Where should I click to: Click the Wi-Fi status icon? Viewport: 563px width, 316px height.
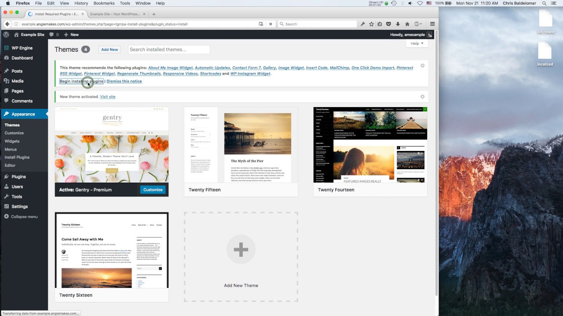420,3
